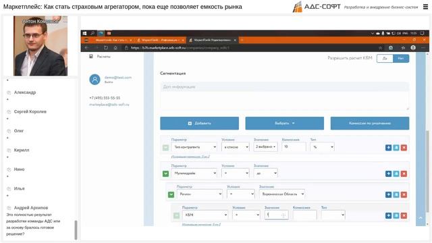Click the Добавить button

[200, 123]
